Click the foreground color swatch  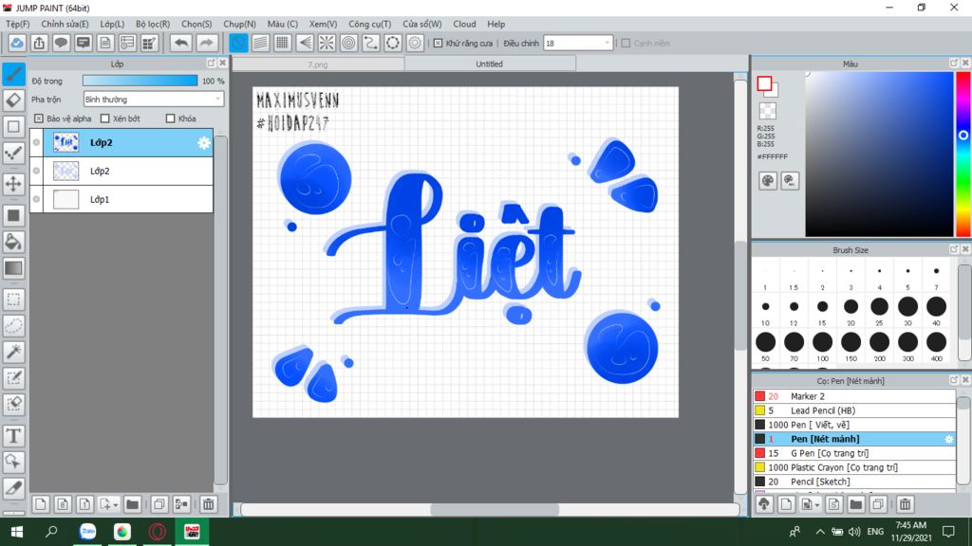tap(764, 83)
